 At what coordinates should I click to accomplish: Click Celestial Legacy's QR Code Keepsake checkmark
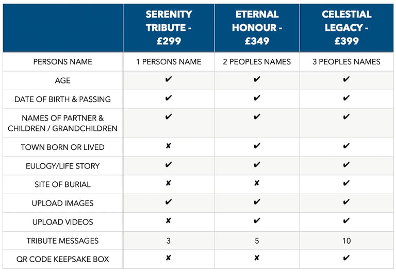(346, 258)
